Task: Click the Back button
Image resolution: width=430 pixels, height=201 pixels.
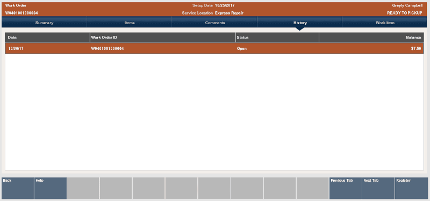Action: pos(18,188)
